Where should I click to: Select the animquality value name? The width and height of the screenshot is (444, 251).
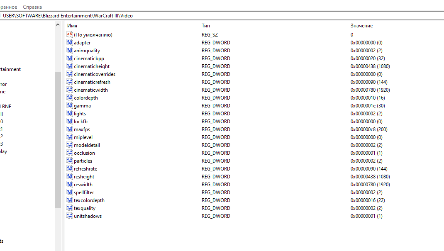click(x=87, y=50)
